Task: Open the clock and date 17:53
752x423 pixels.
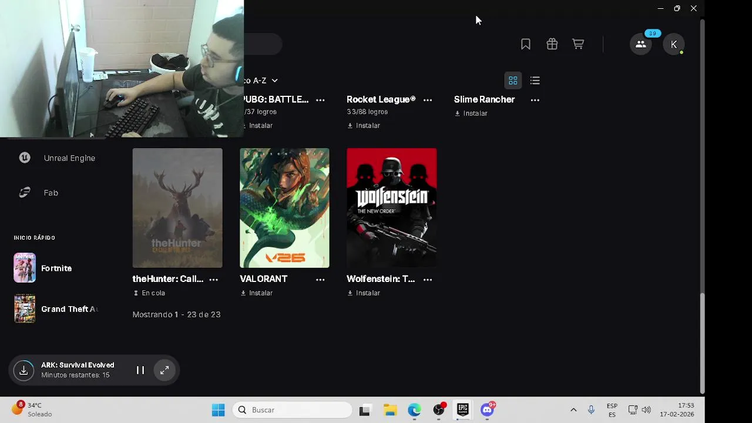Action: click(x=677, y=410)
